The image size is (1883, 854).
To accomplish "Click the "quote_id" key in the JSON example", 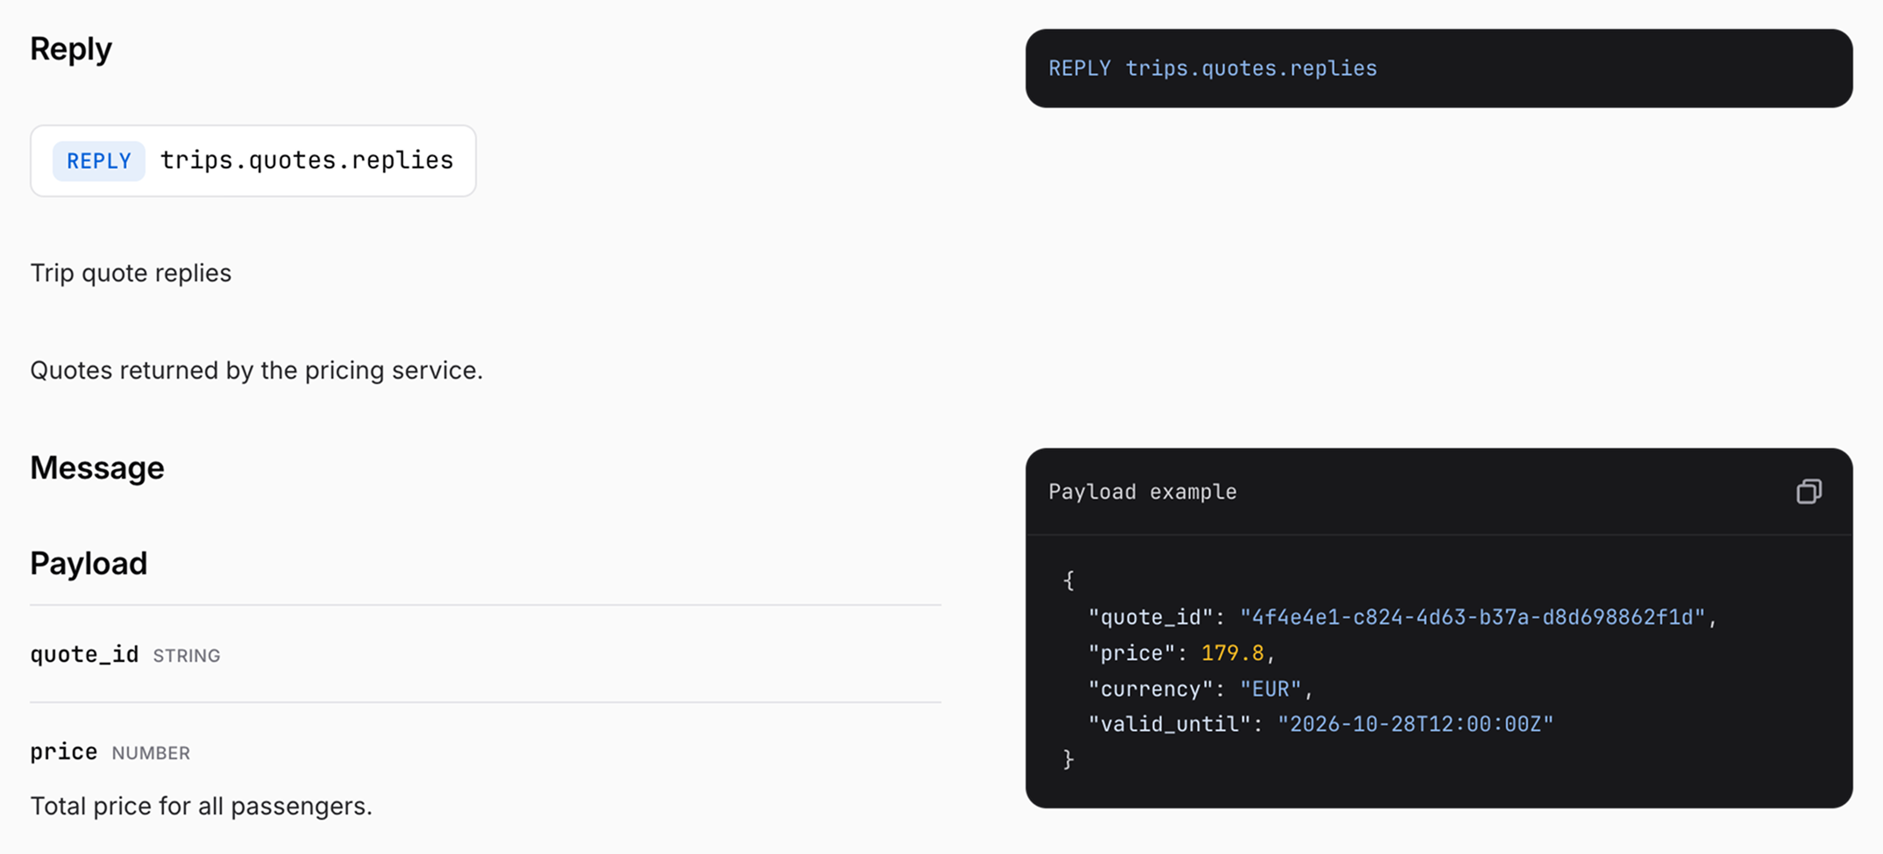I will [1151, 617].
